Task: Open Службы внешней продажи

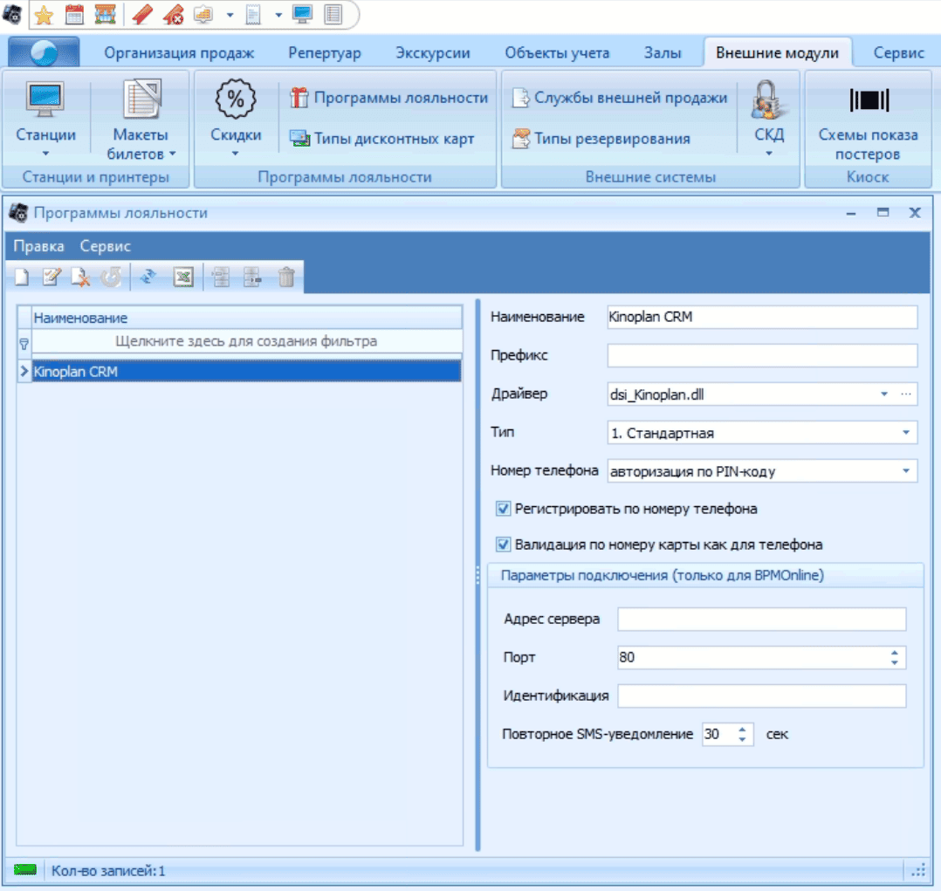Action: pyautogui.click(x=620, y=98)
